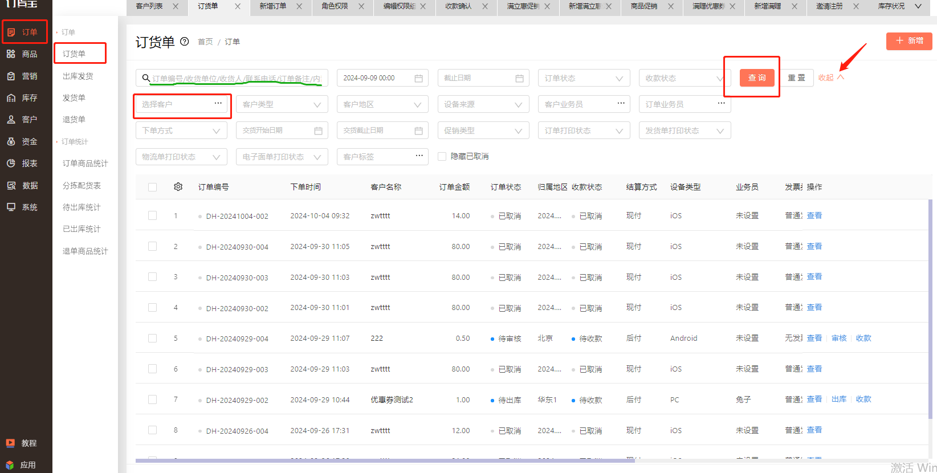Click the 新增 button to add an order

(x=909, y=41)
